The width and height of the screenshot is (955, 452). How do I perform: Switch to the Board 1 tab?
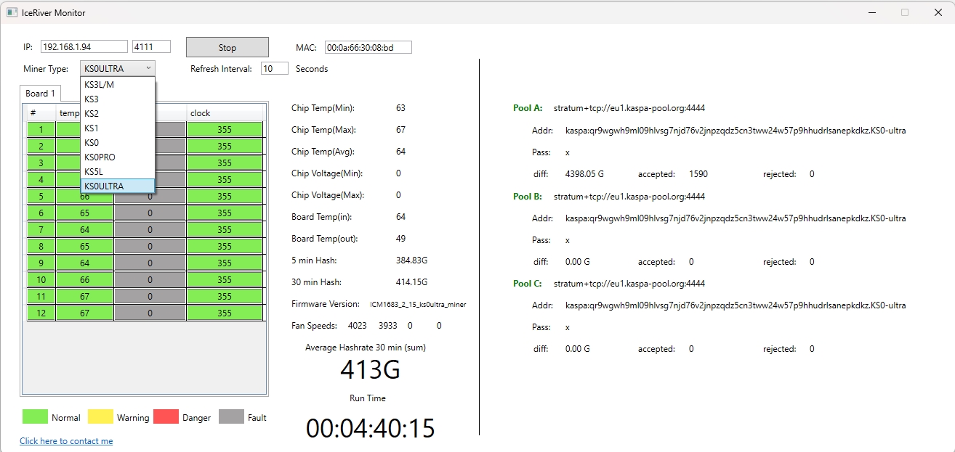[x=40, y=94]
